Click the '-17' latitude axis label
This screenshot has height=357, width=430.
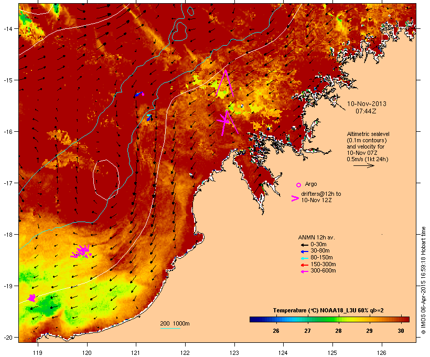pos(7,183)
